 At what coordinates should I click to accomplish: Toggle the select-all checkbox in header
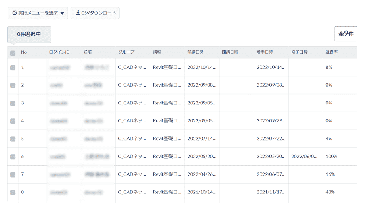pyautogui.click(x=13, y=53)
